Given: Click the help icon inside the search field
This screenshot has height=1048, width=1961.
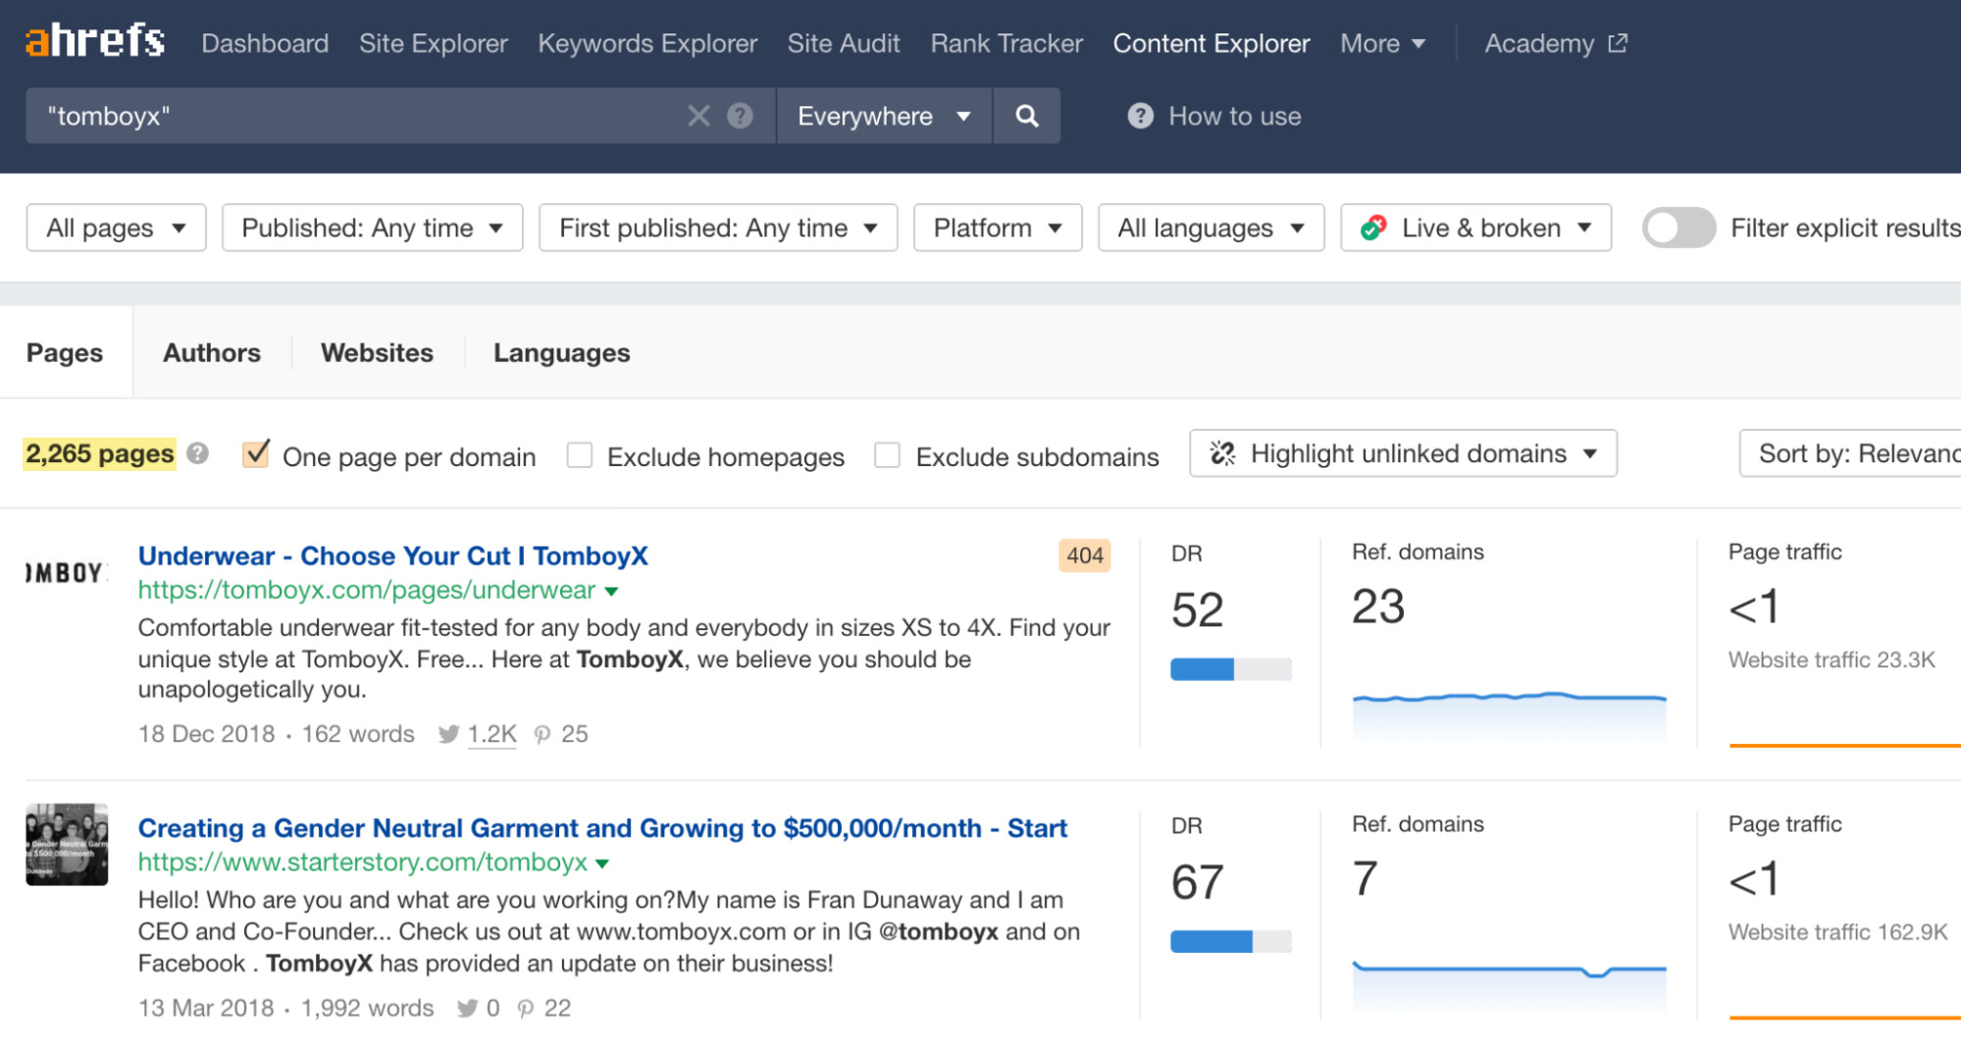Looking at the screenshot, I should (x=740, y=116).
